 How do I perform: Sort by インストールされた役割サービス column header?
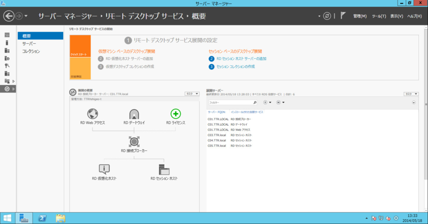coord(247,112)
